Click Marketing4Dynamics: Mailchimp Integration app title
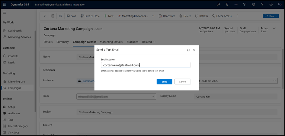The width and height of the screenshot is (285, 136). click(60, 5)
